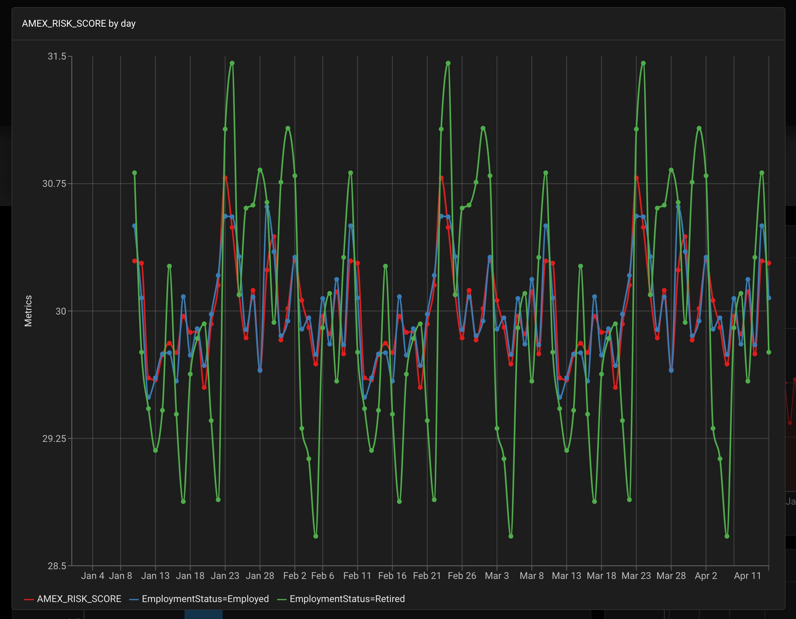Screen dimensions: 796x619
Task: Hide the EmploymentStatus=Employed series via legend
Action: click(205, 599)
